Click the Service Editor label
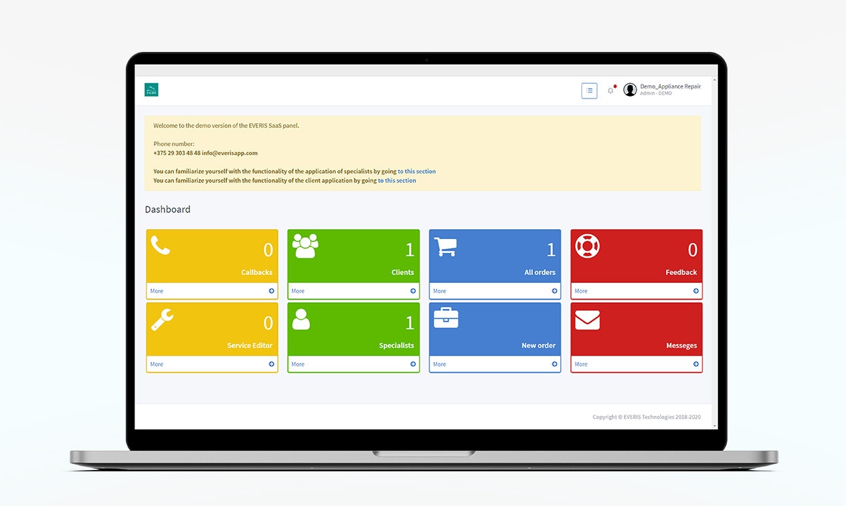 click(250, 346)
